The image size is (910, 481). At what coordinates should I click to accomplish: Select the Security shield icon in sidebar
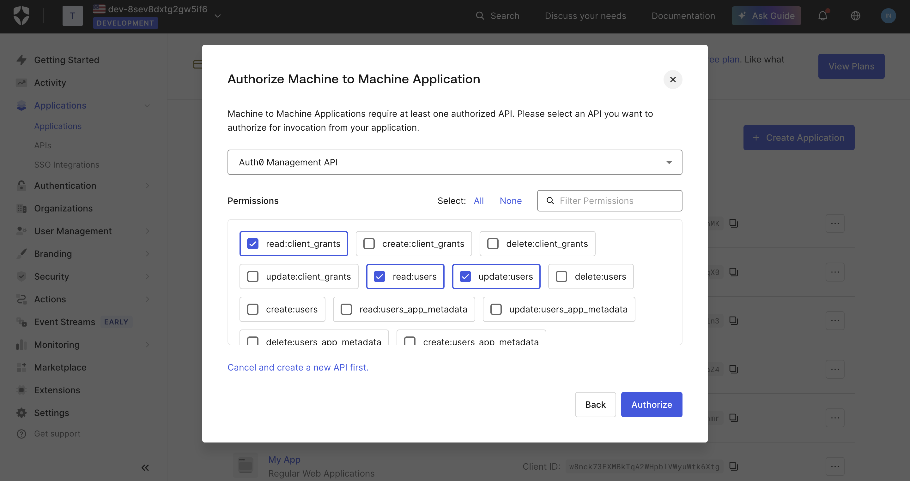[x=21, y=276]
